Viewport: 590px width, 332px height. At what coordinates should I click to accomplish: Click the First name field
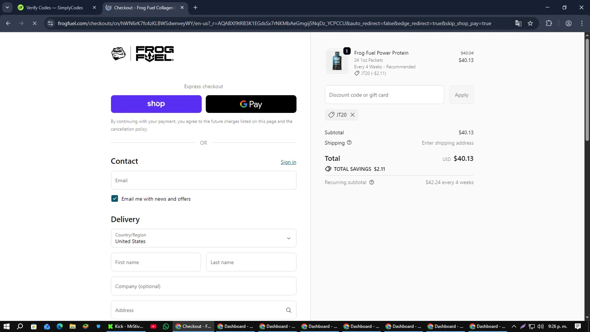[x=156, y=262]
